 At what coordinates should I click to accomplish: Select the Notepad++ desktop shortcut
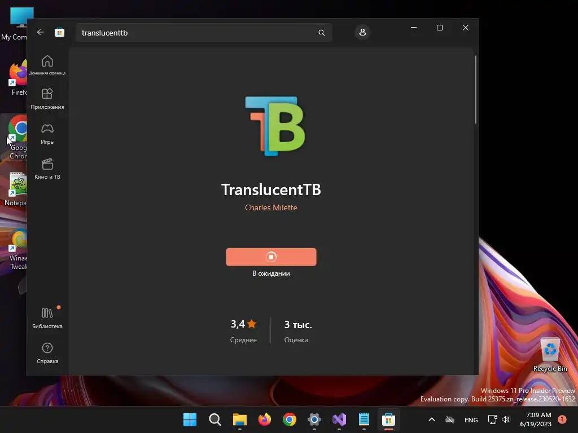coord(15,189)
